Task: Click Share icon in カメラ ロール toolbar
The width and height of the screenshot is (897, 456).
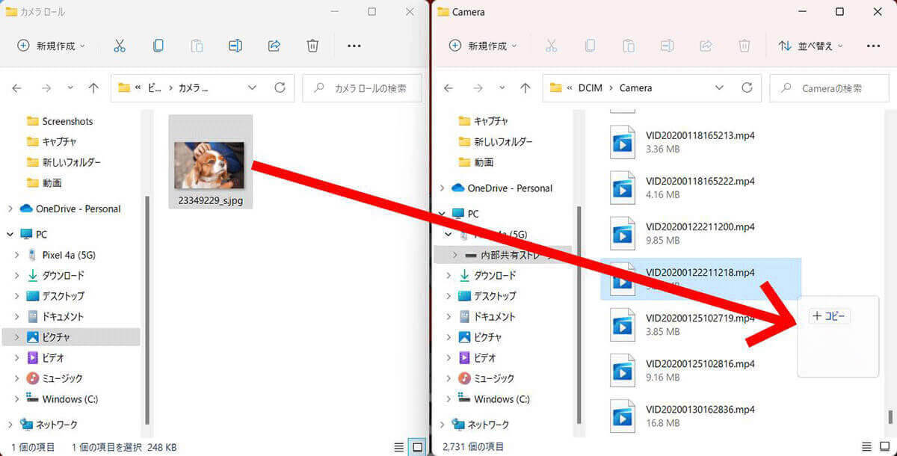Action: [x=274, y=46]
